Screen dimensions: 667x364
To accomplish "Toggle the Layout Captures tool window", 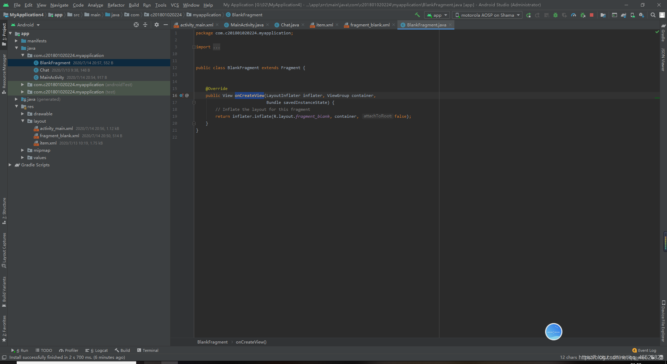I will (4, 250).
